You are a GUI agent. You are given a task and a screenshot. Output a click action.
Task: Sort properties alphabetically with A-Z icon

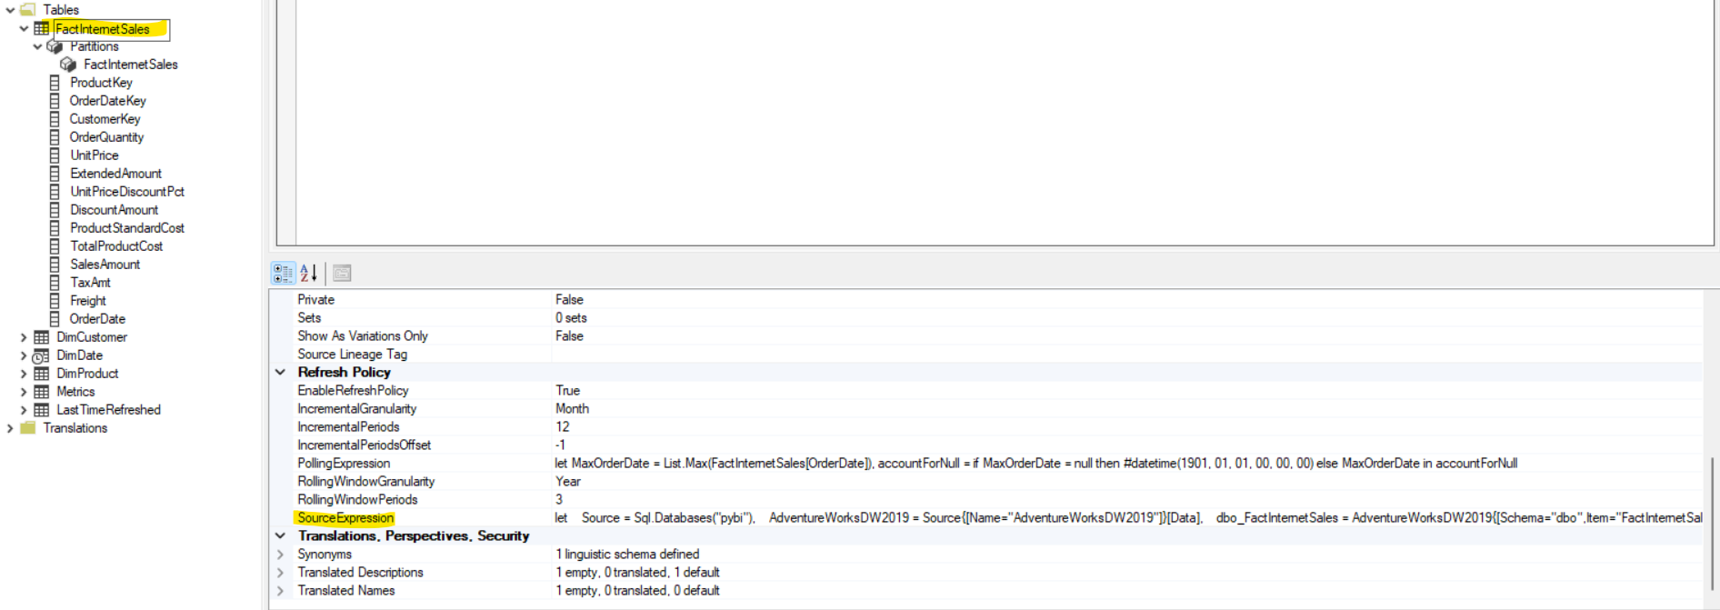click(x=308, y=273)
